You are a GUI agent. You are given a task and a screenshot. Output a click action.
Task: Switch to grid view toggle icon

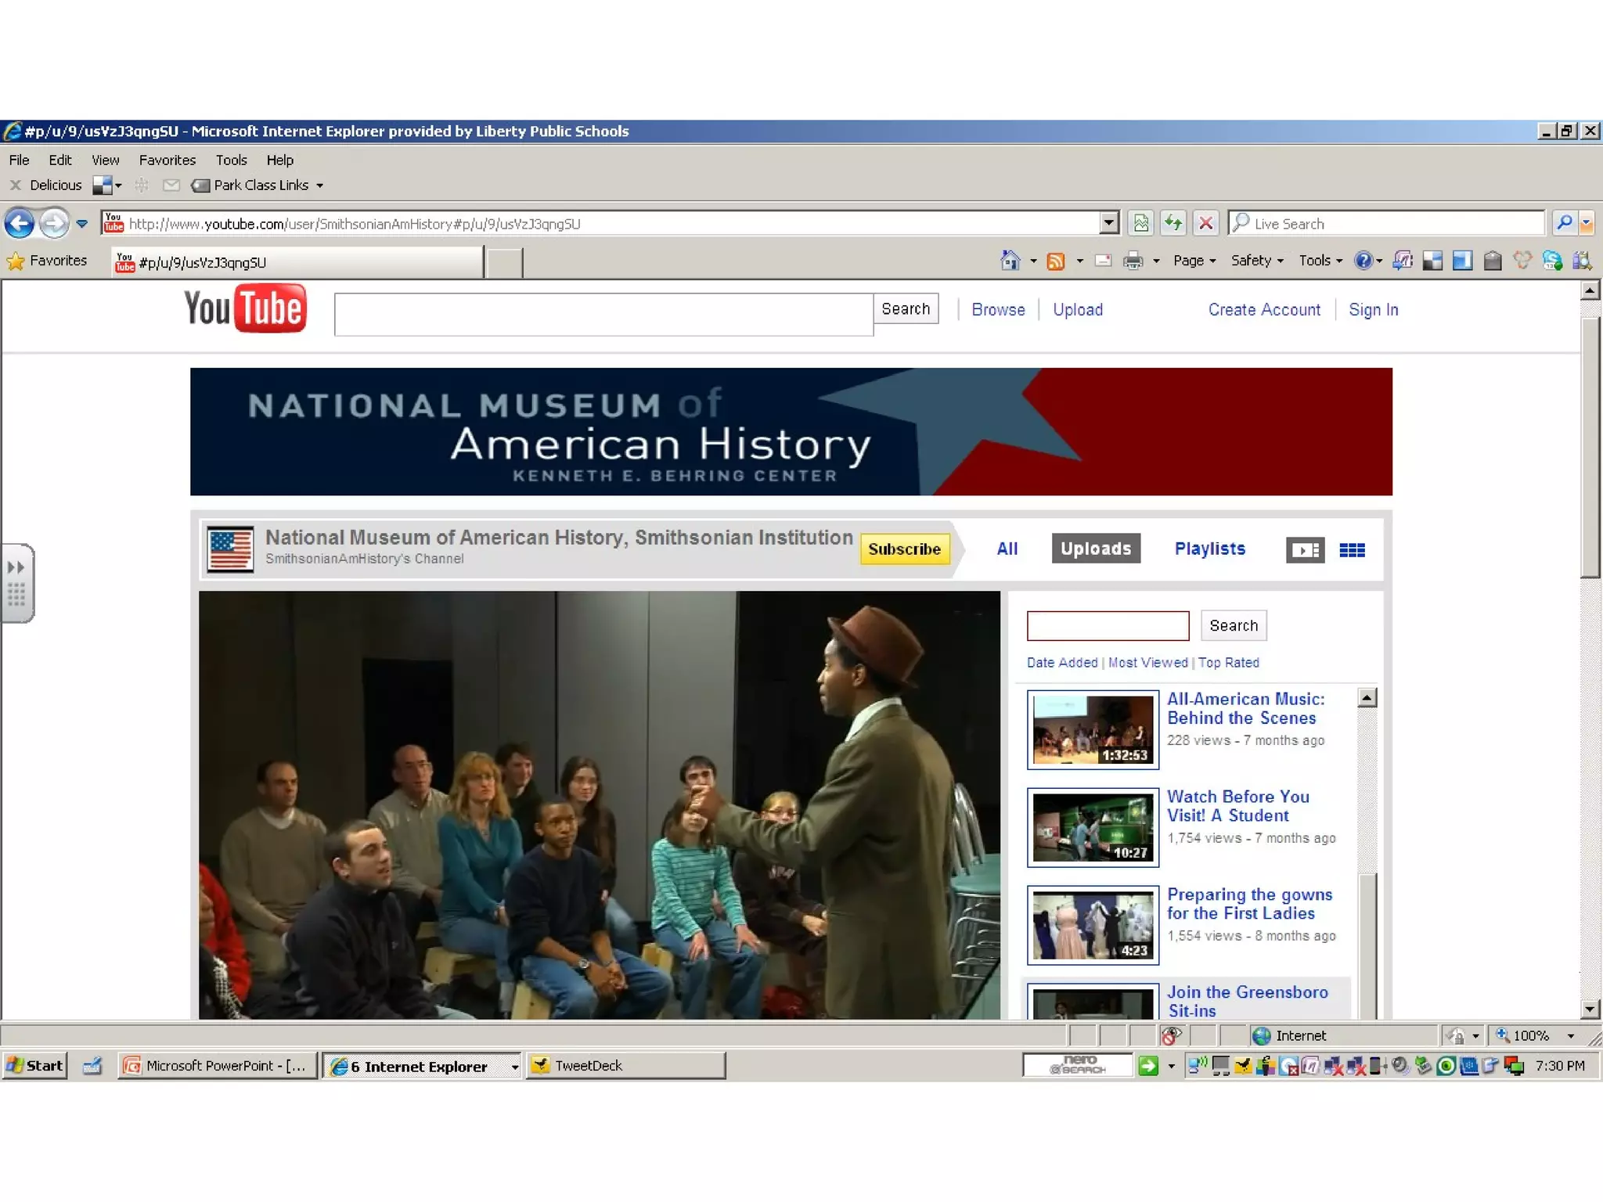tap(1352, 550)
